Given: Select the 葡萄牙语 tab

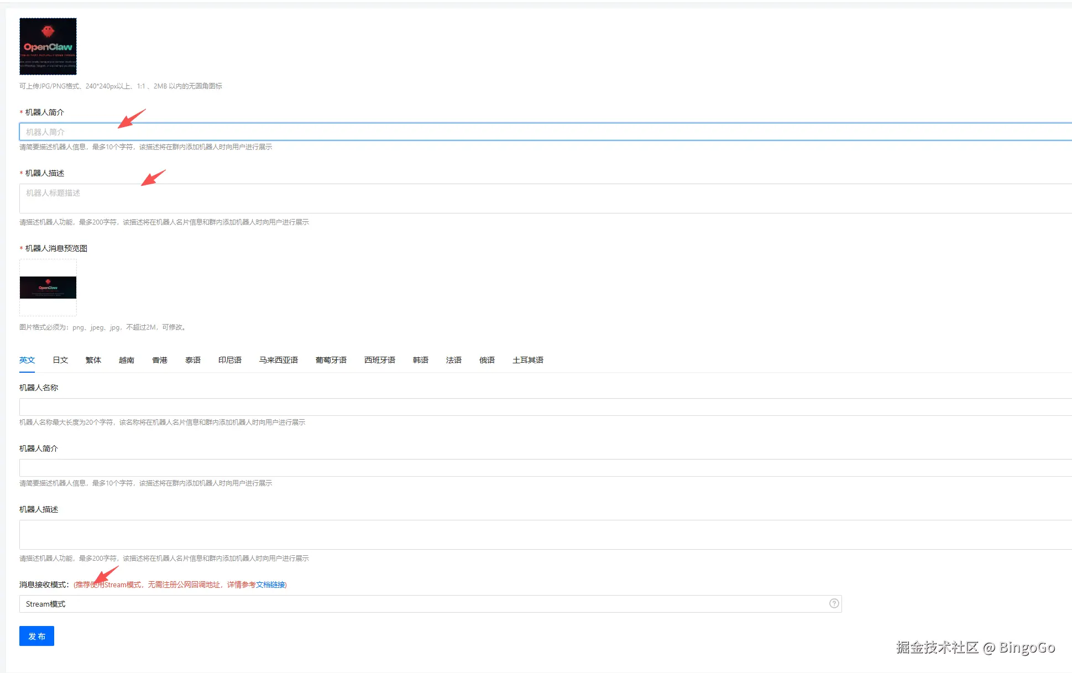Looking at the screenshot, I should [331, 360].
